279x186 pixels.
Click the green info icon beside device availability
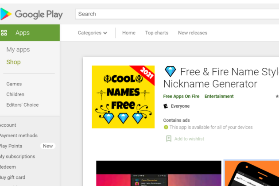click(166, 127)
